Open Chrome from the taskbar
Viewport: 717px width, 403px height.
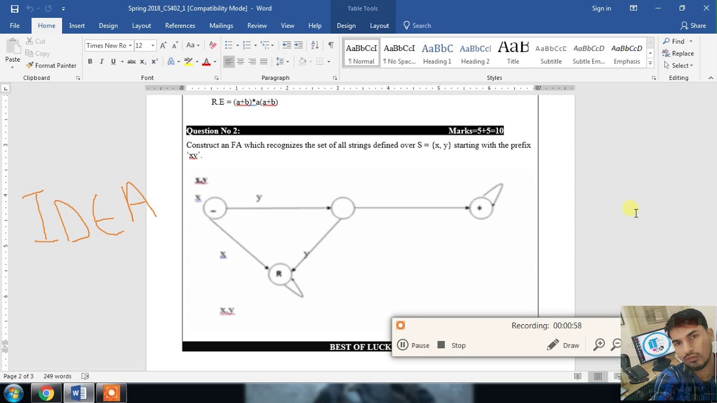[x=46, y=393]
